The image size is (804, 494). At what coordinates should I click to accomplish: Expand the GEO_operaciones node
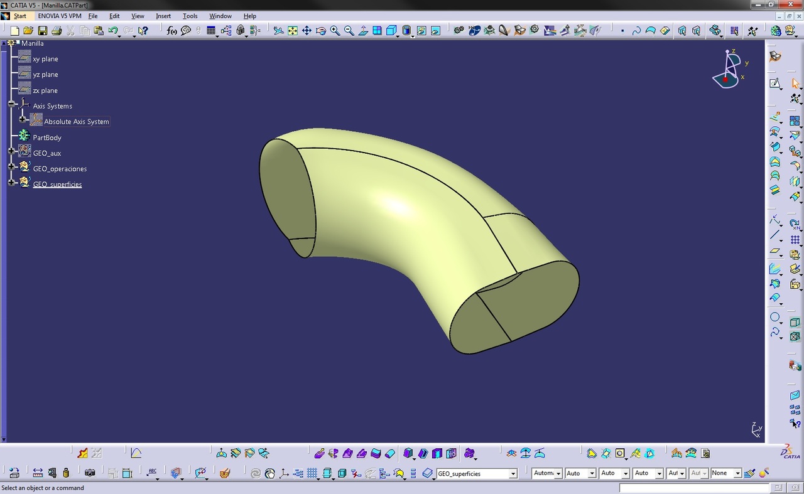click(12, 167)
